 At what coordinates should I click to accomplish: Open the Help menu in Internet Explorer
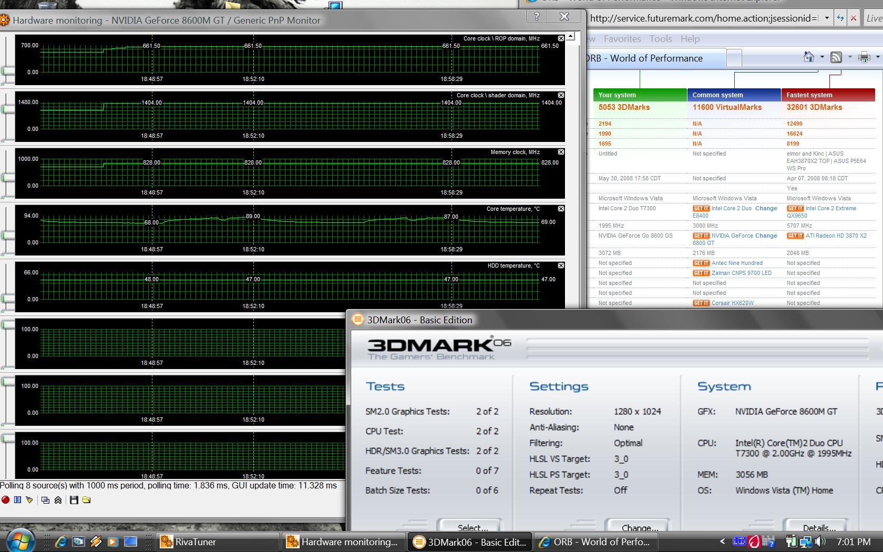[690, 39]
